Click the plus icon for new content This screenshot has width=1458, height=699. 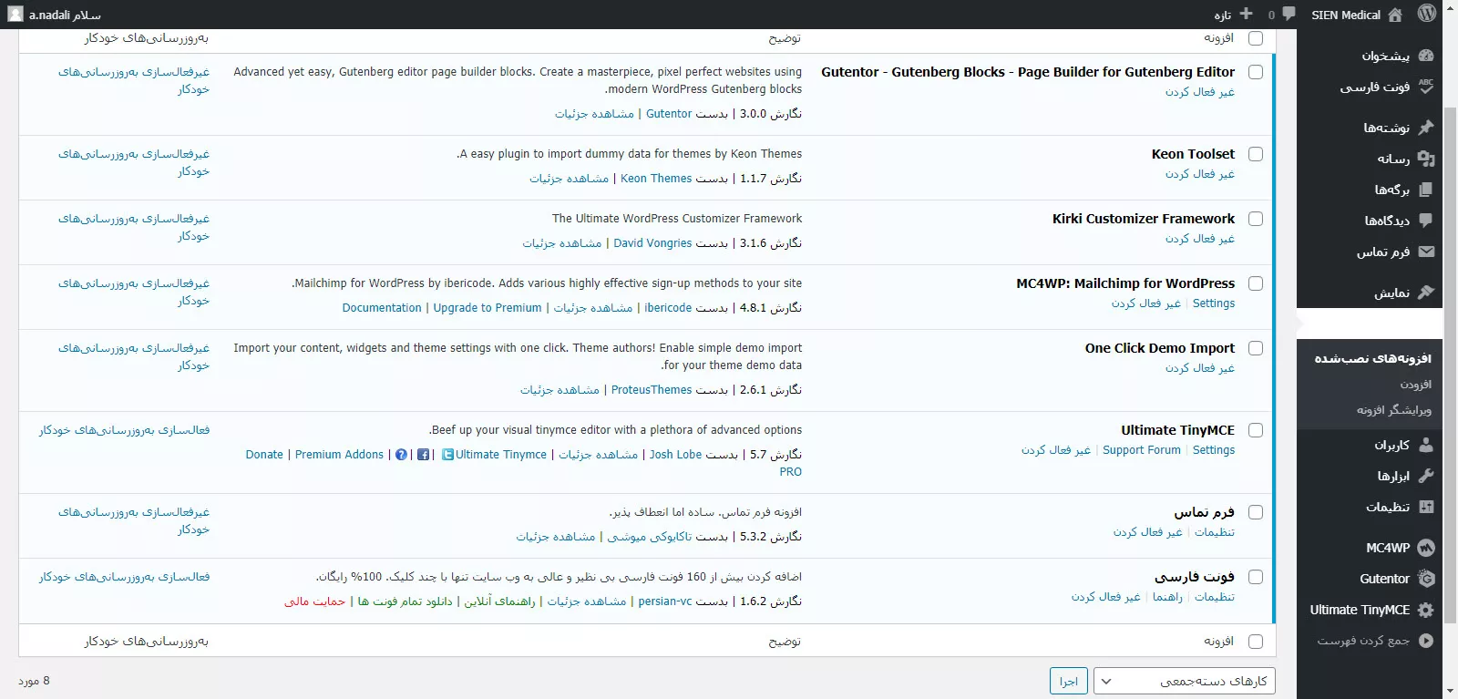[x=1246, y=14]
